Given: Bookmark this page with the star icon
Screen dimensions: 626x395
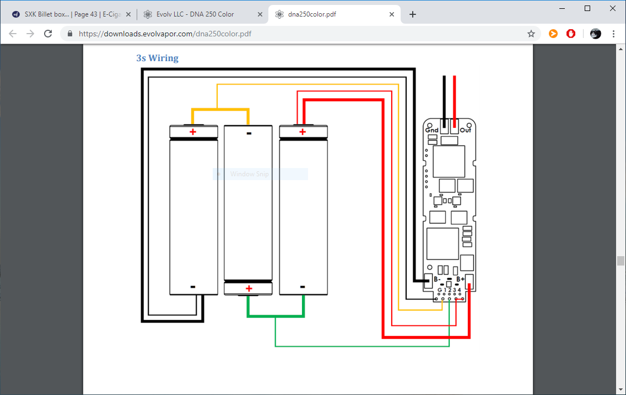Looking at the screenshot, I should pos(531,34).
